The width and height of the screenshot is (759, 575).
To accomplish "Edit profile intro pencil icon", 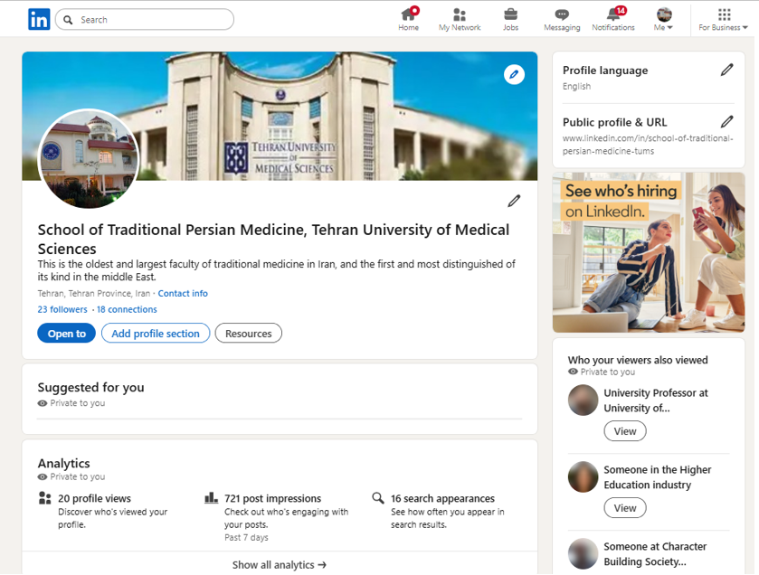I will pyautogui.click(x=514, y=201).
